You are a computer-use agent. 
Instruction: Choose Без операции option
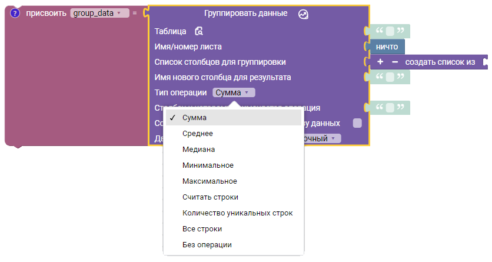click(234, 245)
